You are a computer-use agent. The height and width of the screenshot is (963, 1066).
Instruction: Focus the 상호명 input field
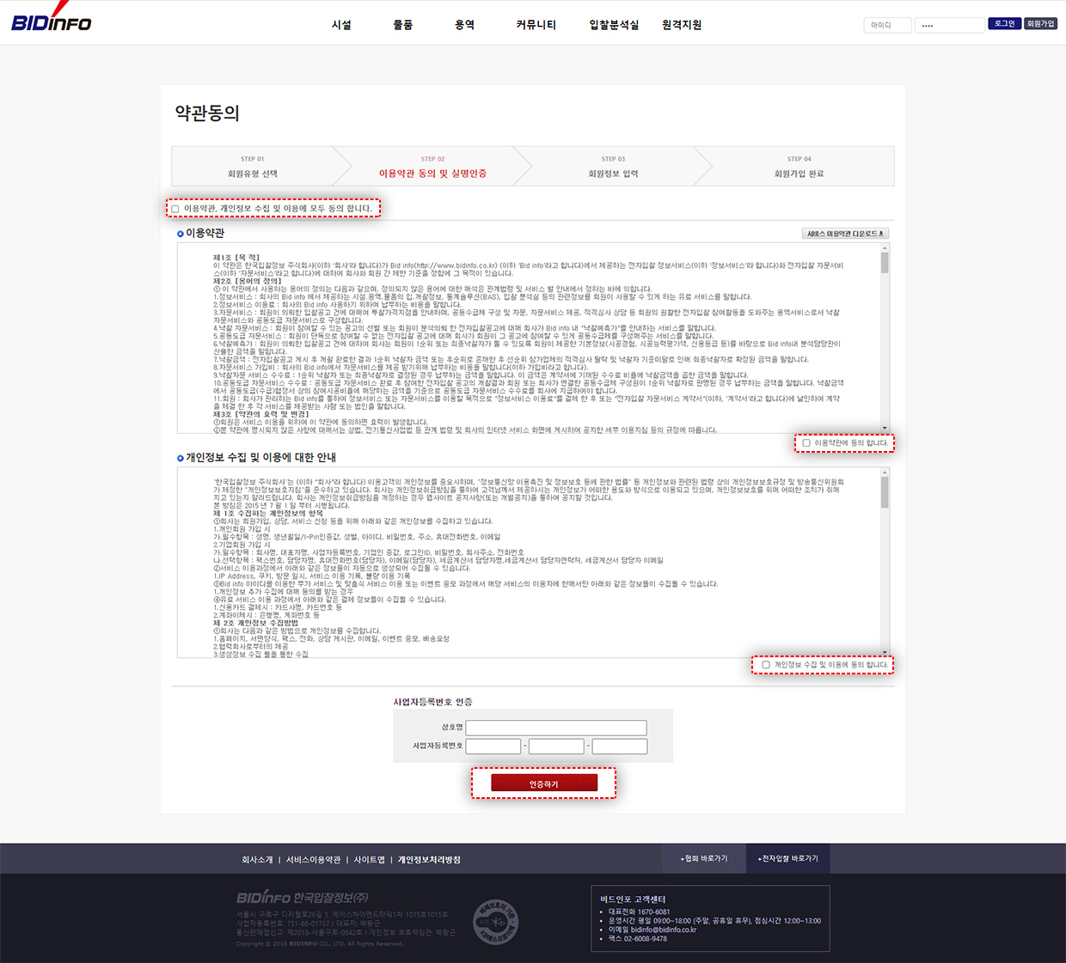[x=556, y=728]
